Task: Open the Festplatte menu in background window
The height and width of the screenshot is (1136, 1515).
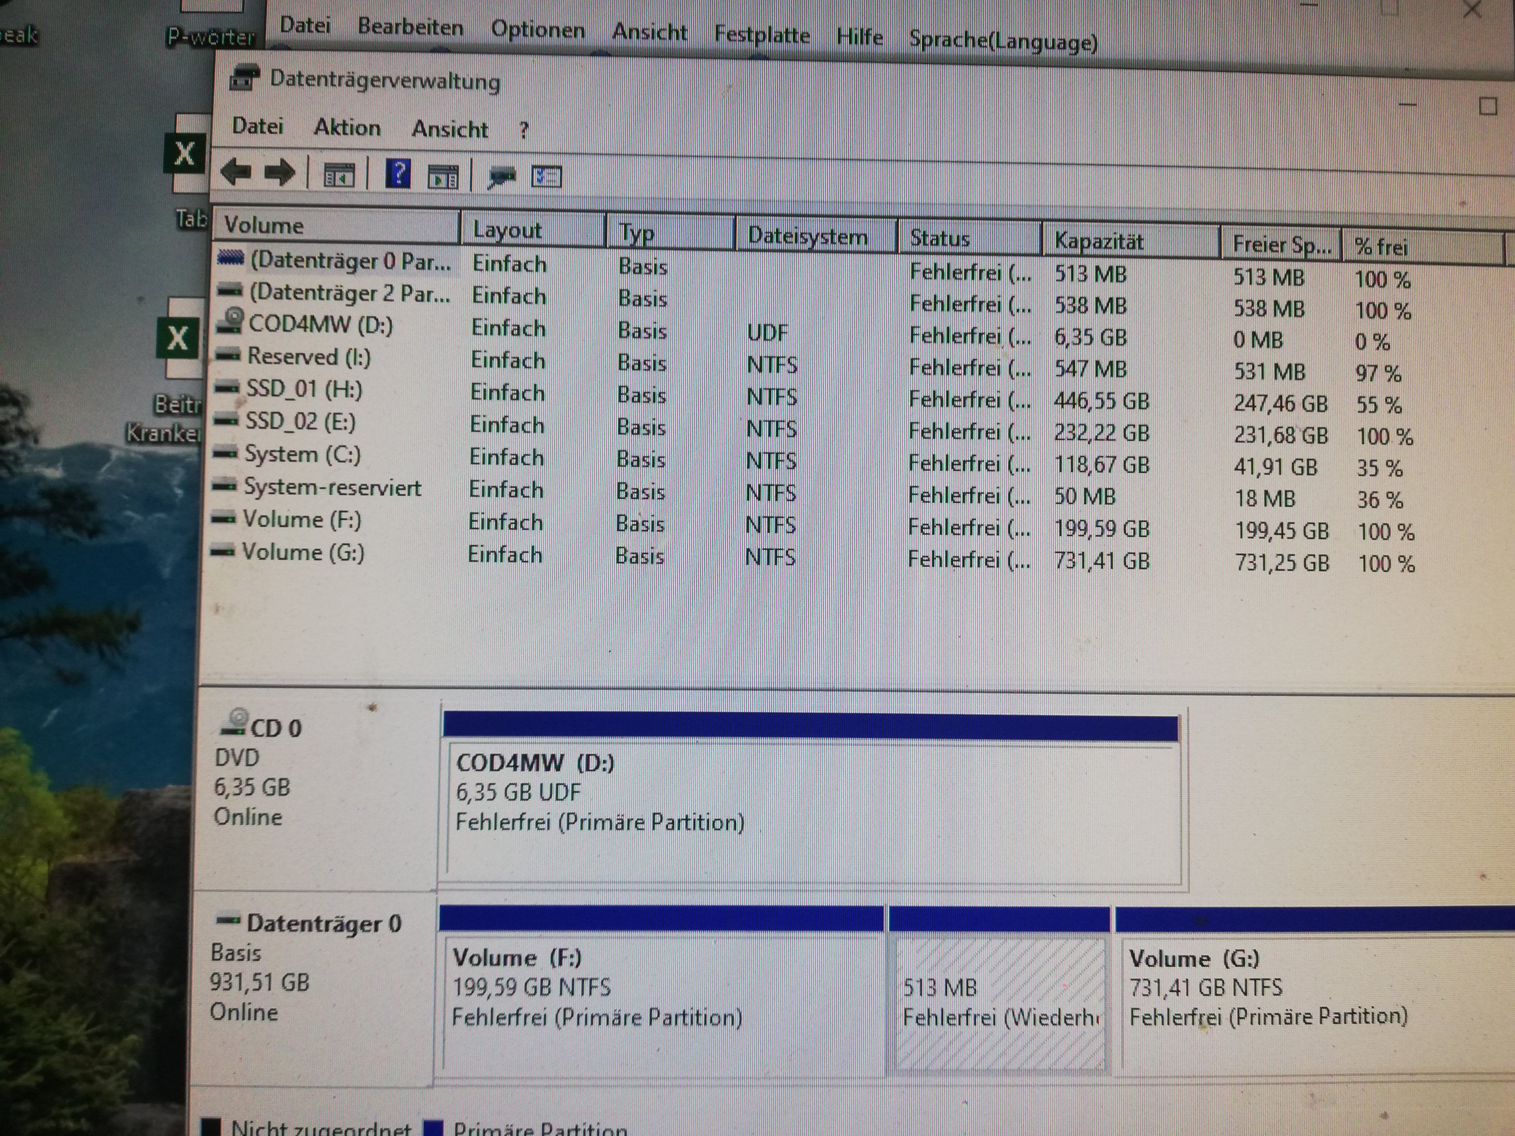Action: click(x=761, y=34)
